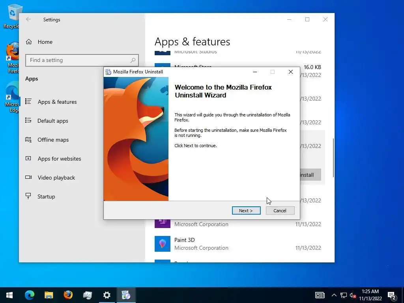Show hidden system tray icons
Image resolution: width=404 pixels, height=303 pixels.
334,295
